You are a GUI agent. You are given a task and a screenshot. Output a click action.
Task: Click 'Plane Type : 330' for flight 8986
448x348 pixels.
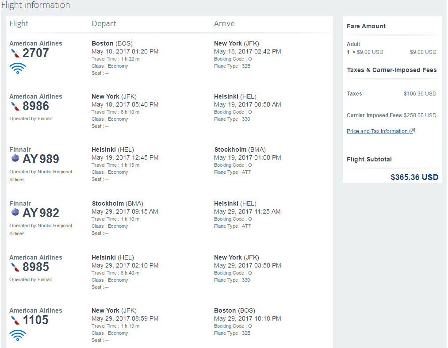[232, 119]
